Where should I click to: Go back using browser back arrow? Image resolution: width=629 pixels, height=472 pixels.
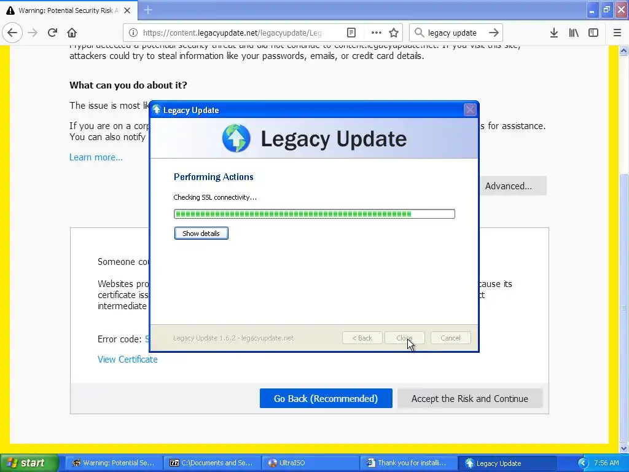pos(12,33)
